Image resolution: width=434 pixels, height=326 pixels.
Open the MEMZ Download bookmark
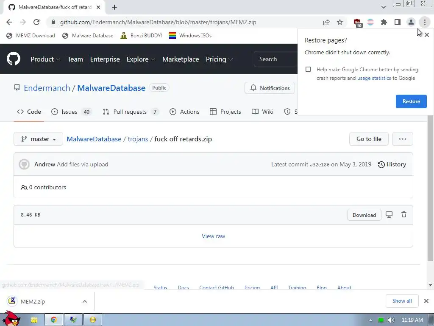click(x=31, y=36)
